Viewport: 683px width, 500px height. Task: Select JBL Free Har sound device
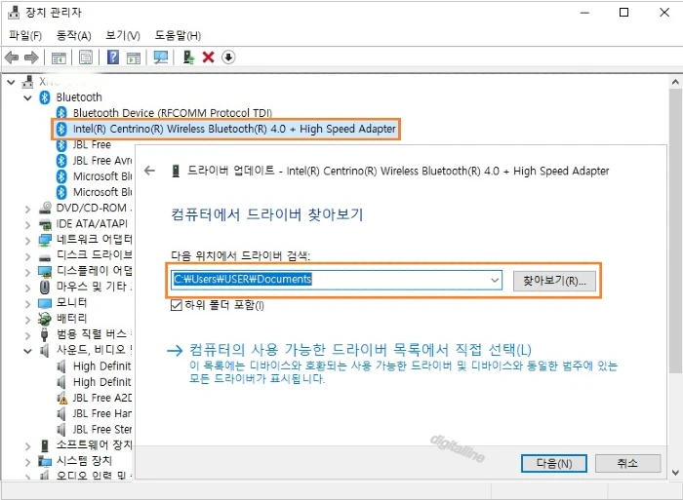[101, 413]
